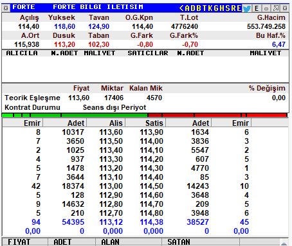Click the detach arrow window icon
The image size is (292, 246).
(276, 8)
